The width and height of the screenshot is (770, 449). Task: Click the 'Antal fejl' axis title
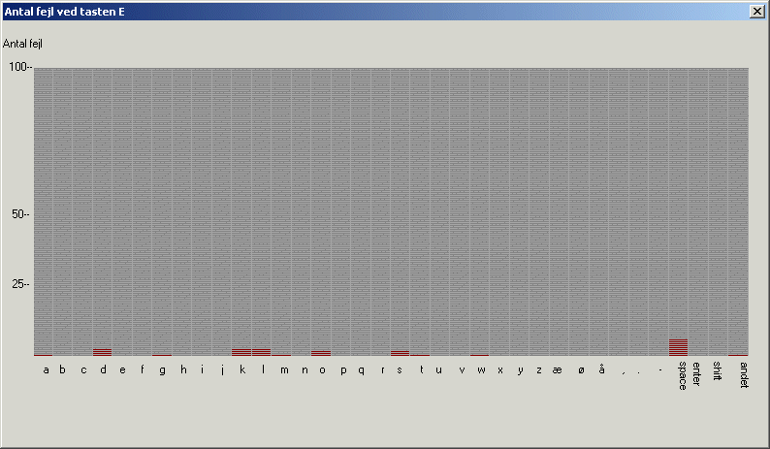coord(23,44)
